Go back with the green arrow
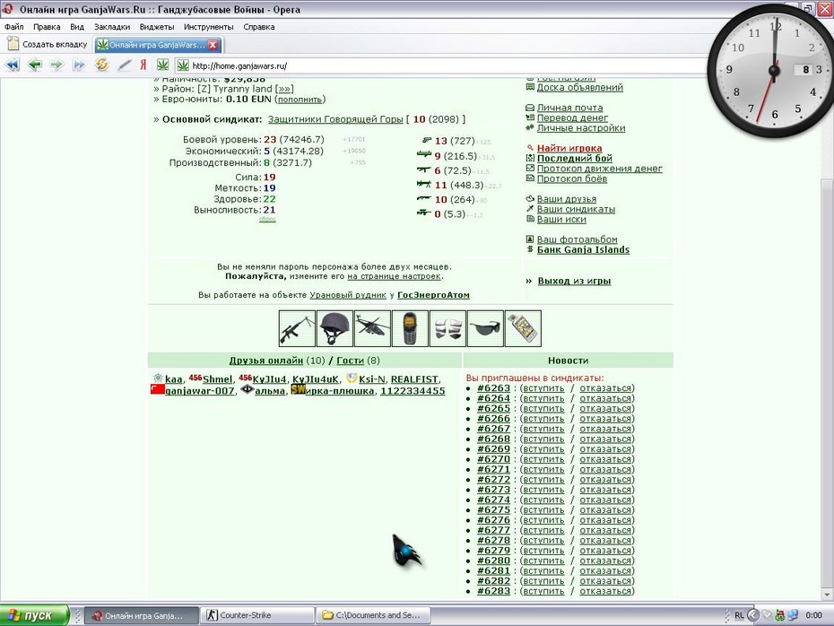Image resolution: width=834 pixels, height=626 pixels. pyautogui.click(x=35, y=65)
